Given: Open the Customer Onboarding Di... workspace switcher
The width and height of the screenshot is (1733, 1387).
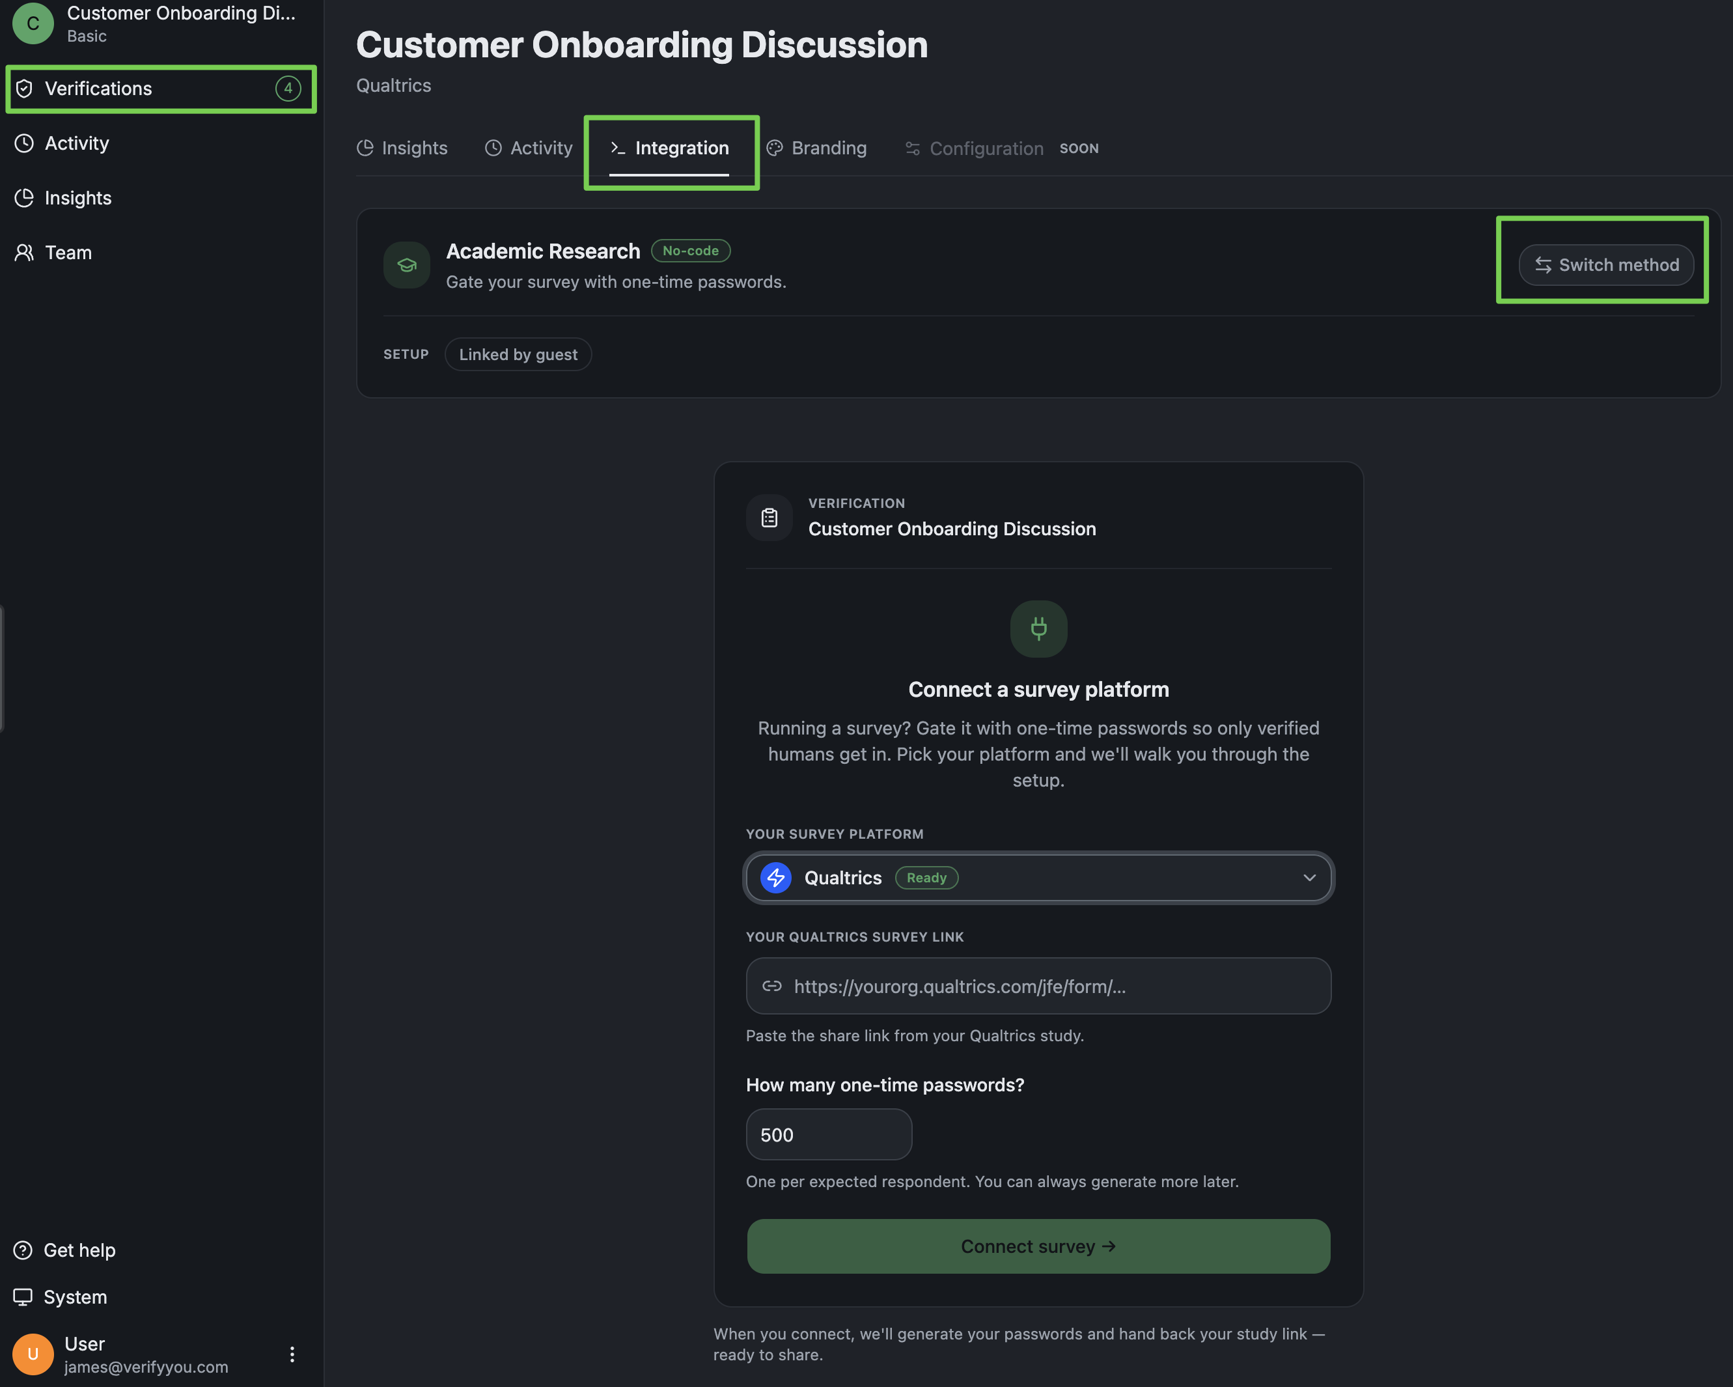Looking at the screenshot, I should tap(161, 23).
